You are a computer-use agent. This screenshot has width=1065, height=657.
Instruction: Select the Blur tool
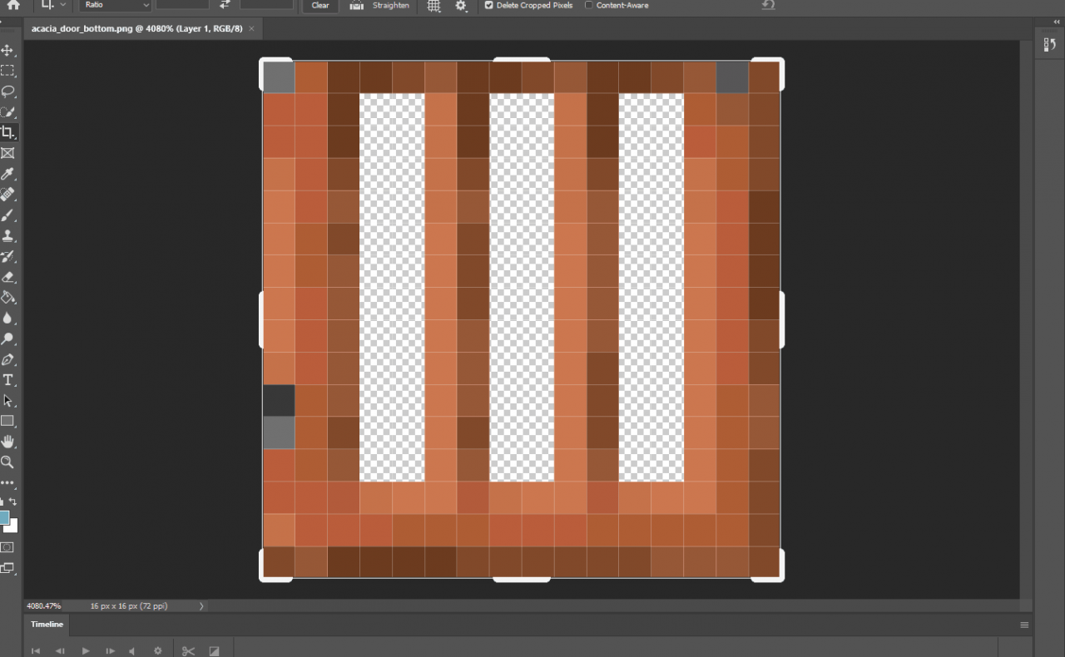7,319
